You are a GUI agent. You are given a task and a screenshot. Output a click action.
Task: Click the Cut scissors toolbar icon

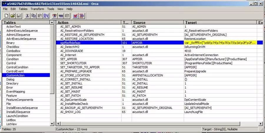[27, 16]
